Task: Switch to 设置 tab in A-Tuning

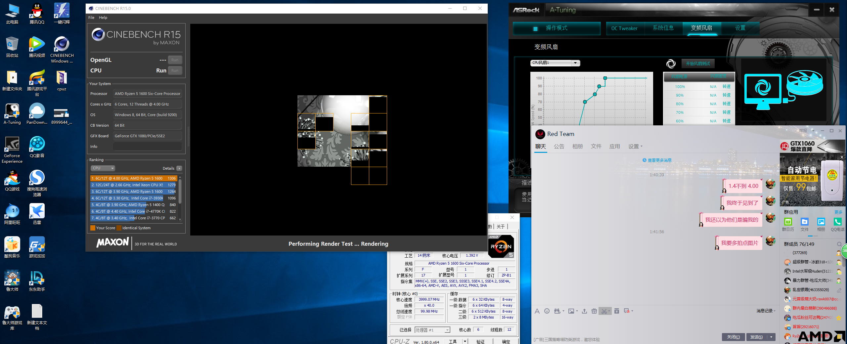Action: [740, 28]
